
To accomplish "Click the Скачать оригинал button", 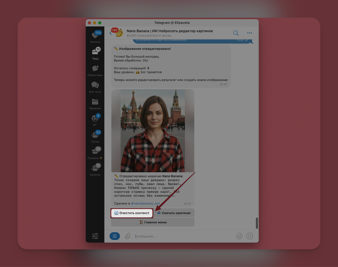I will point(174,213).
